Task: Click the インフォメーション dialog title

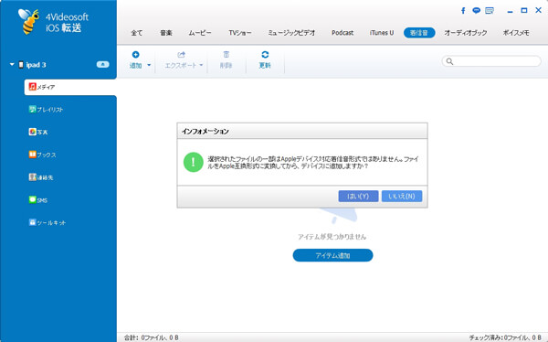Action: [205, 132]
